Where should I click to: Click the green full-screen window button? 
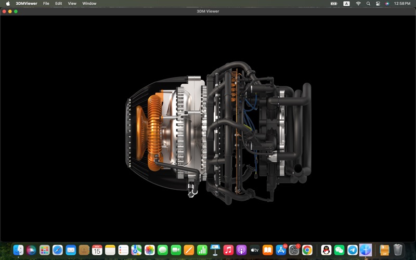coord(16,11)
